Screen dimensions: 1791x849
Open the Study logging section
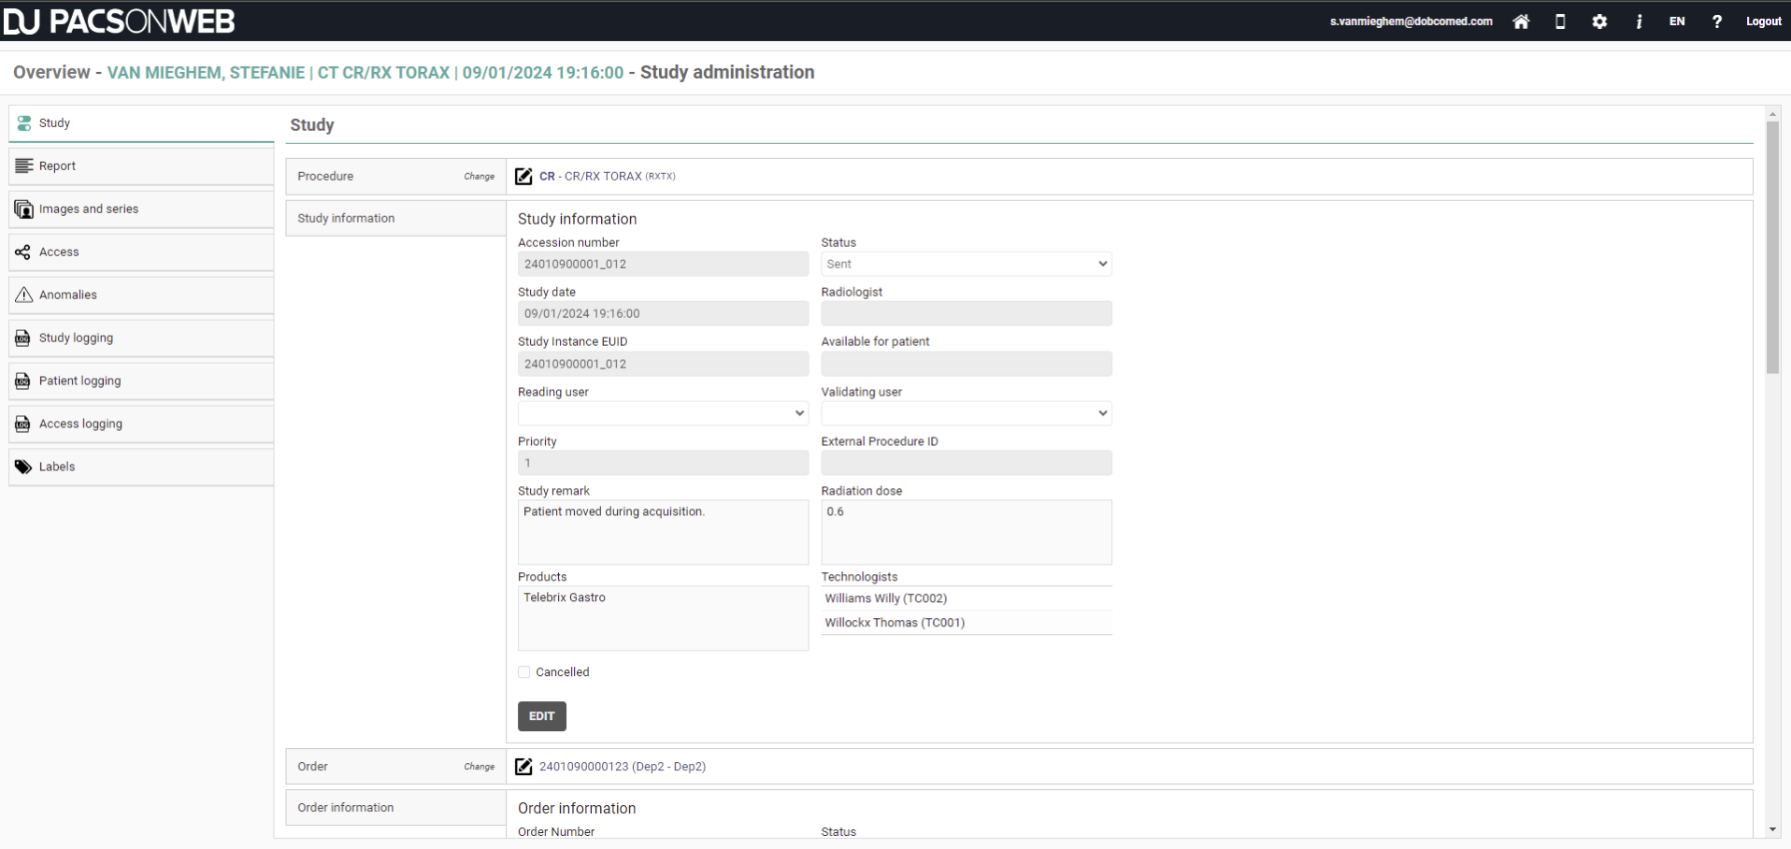point(141,338)
